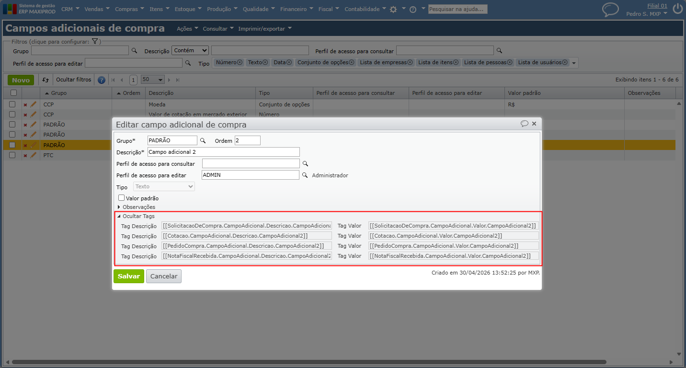Click the Cotacao Tag Descrição field
The image size is (686, 368).
247,236
